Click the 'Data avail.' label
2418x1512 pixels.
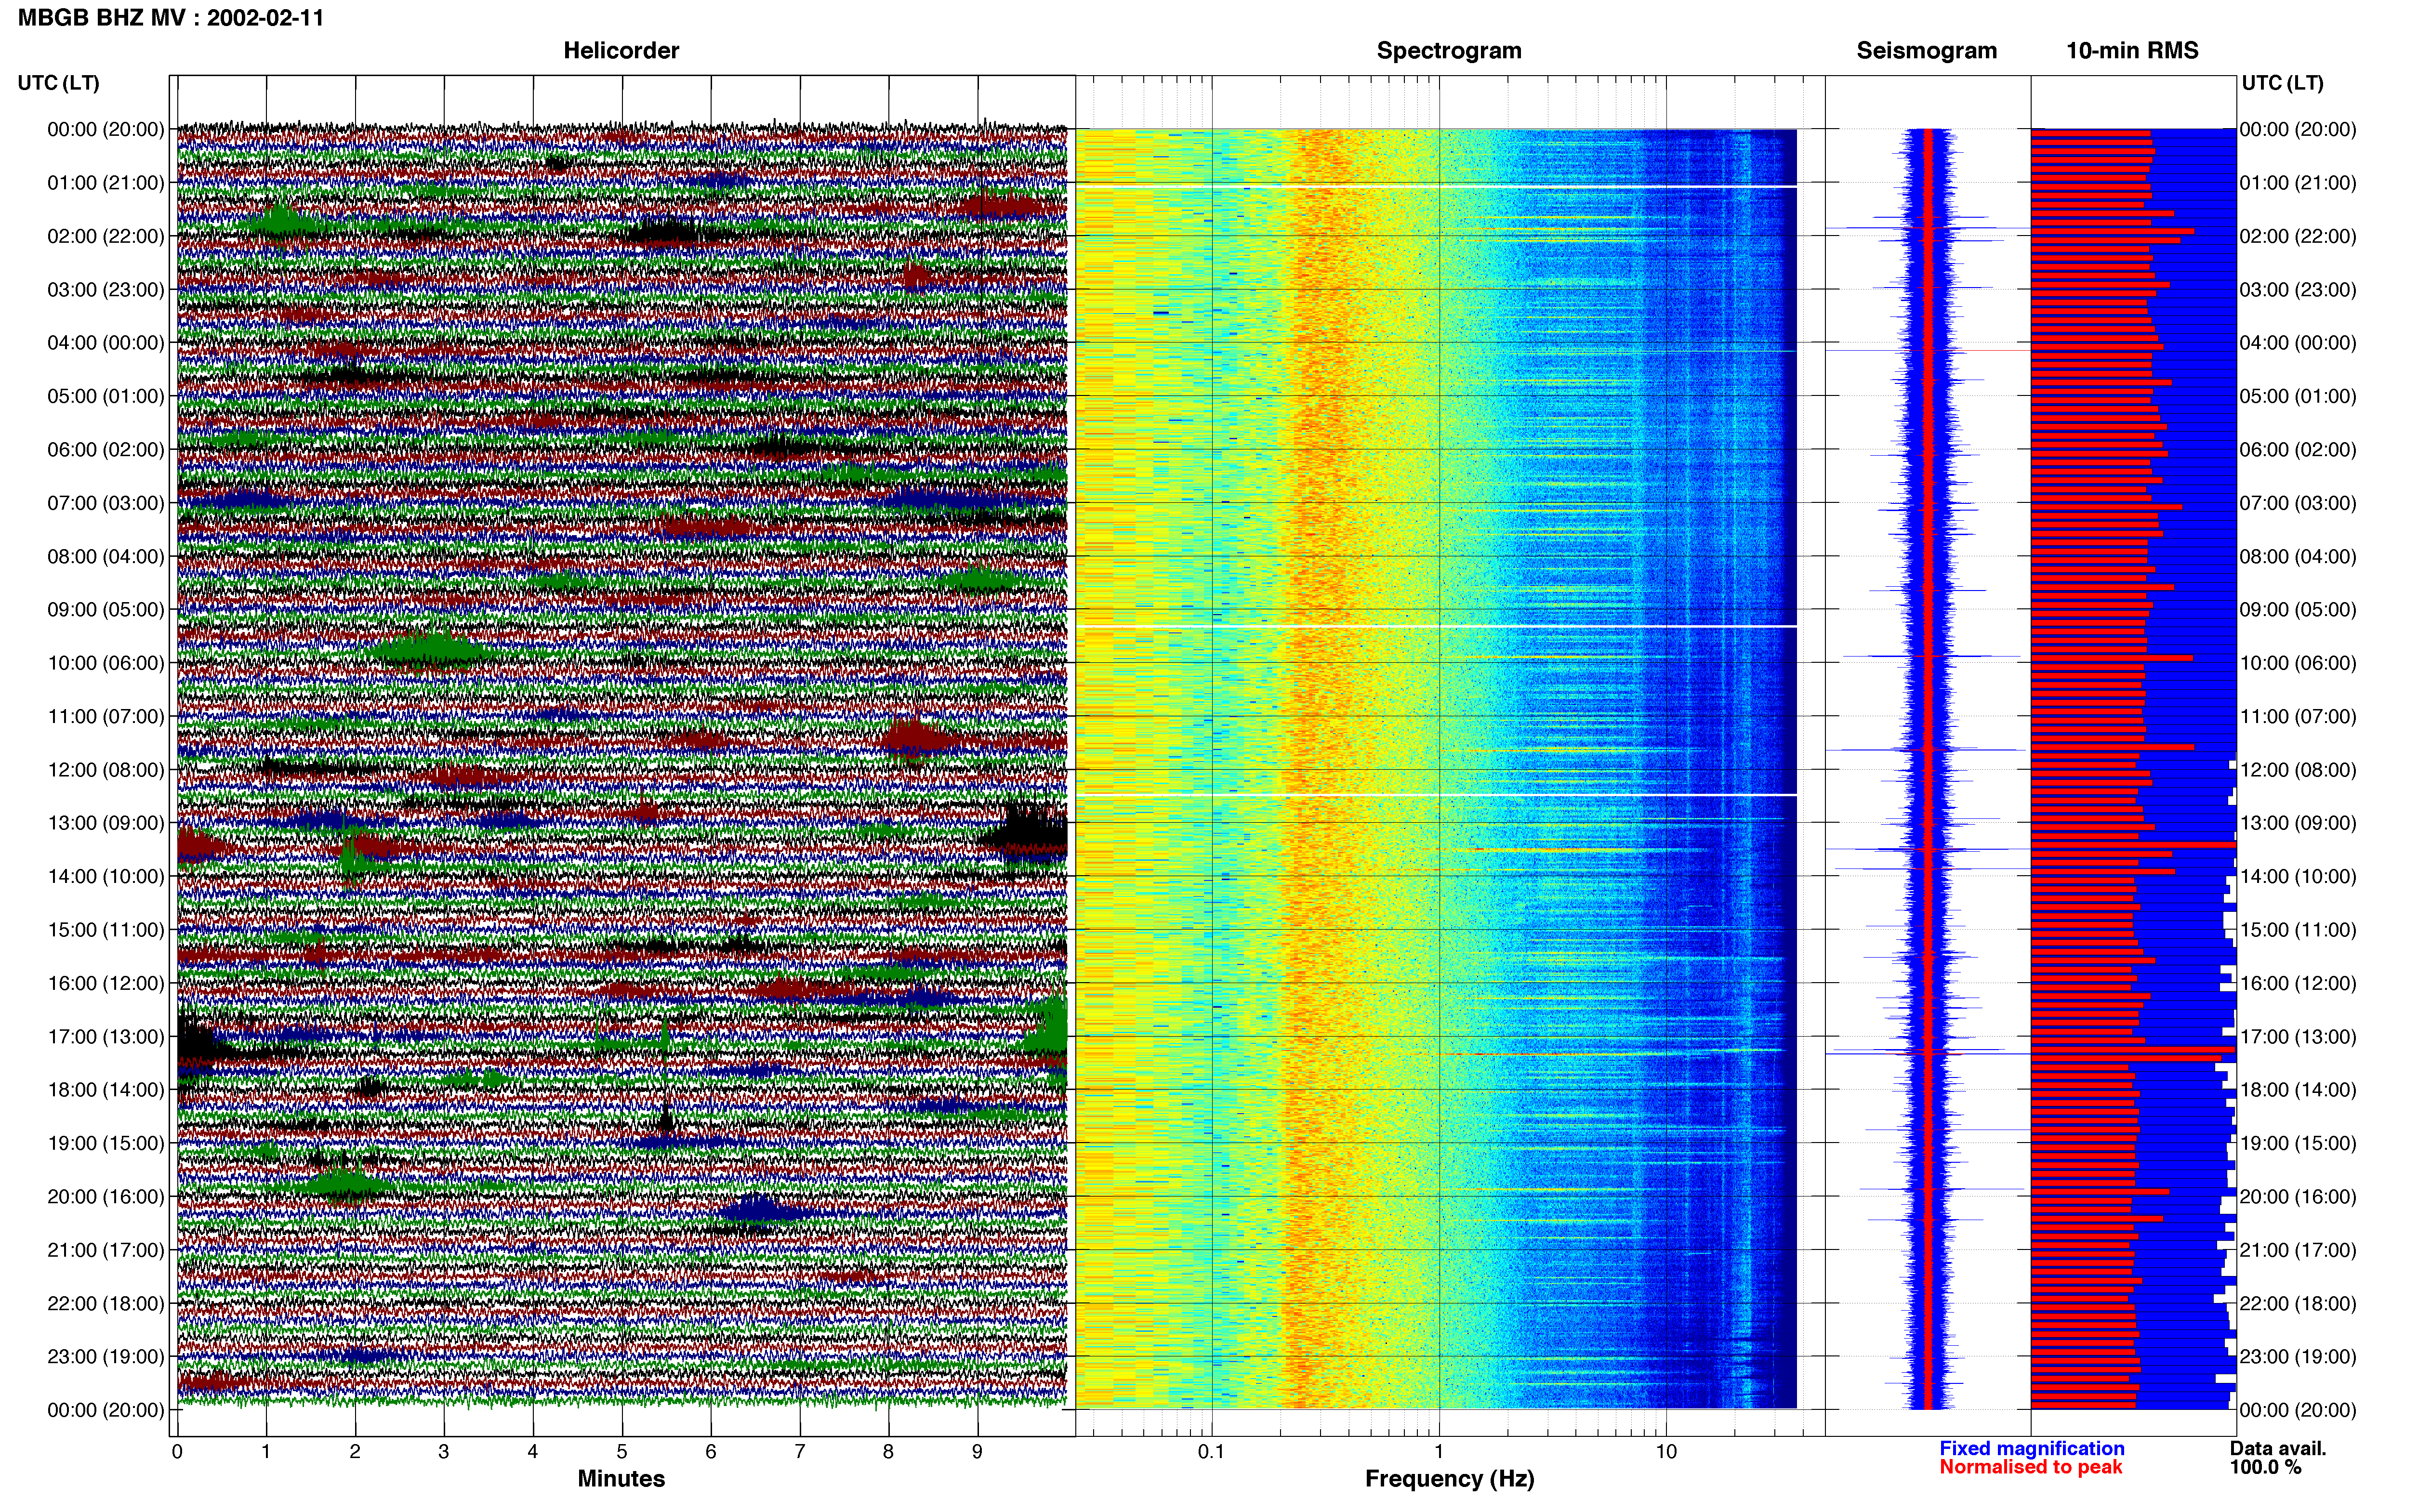tap(2278, 1448)
